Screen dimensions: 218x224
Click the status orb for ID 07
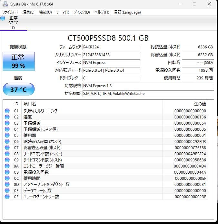click(x=7, y=148)
